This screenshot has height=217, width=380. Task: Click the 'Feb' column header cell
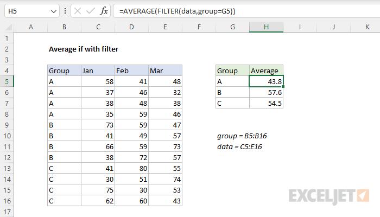pyautogui.click(x=131, y=71)
